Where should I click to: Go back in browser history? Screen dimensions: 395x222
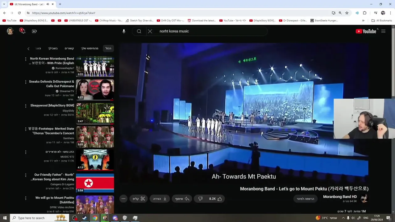tap(4, 13)
